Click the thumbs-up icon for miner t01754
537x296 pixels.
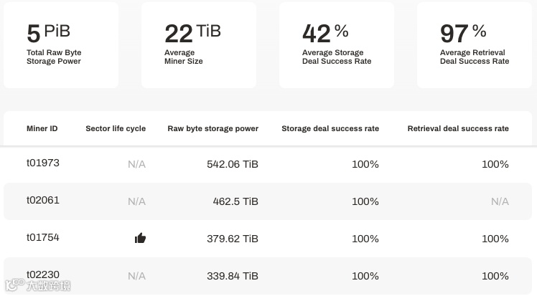point(140,238)
